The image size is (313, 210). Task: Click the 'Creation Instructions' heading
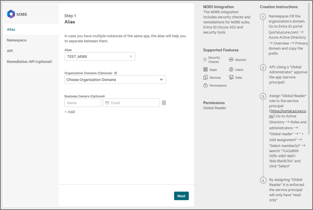279,7
